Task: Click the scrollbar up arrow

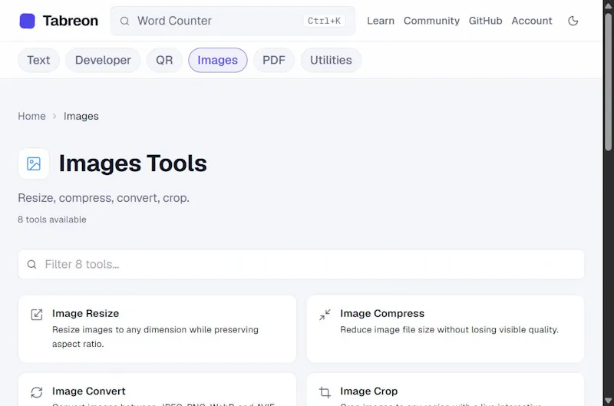Action: (608, 5)
